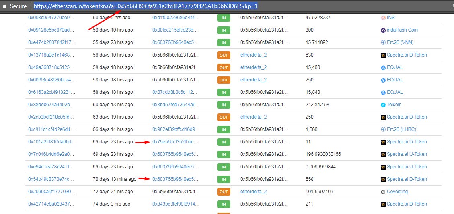This screenshot has height=214, width=454.
Task: Open etherdelta_2 link in 501.5597109 row
Action: tap(254, 192)
